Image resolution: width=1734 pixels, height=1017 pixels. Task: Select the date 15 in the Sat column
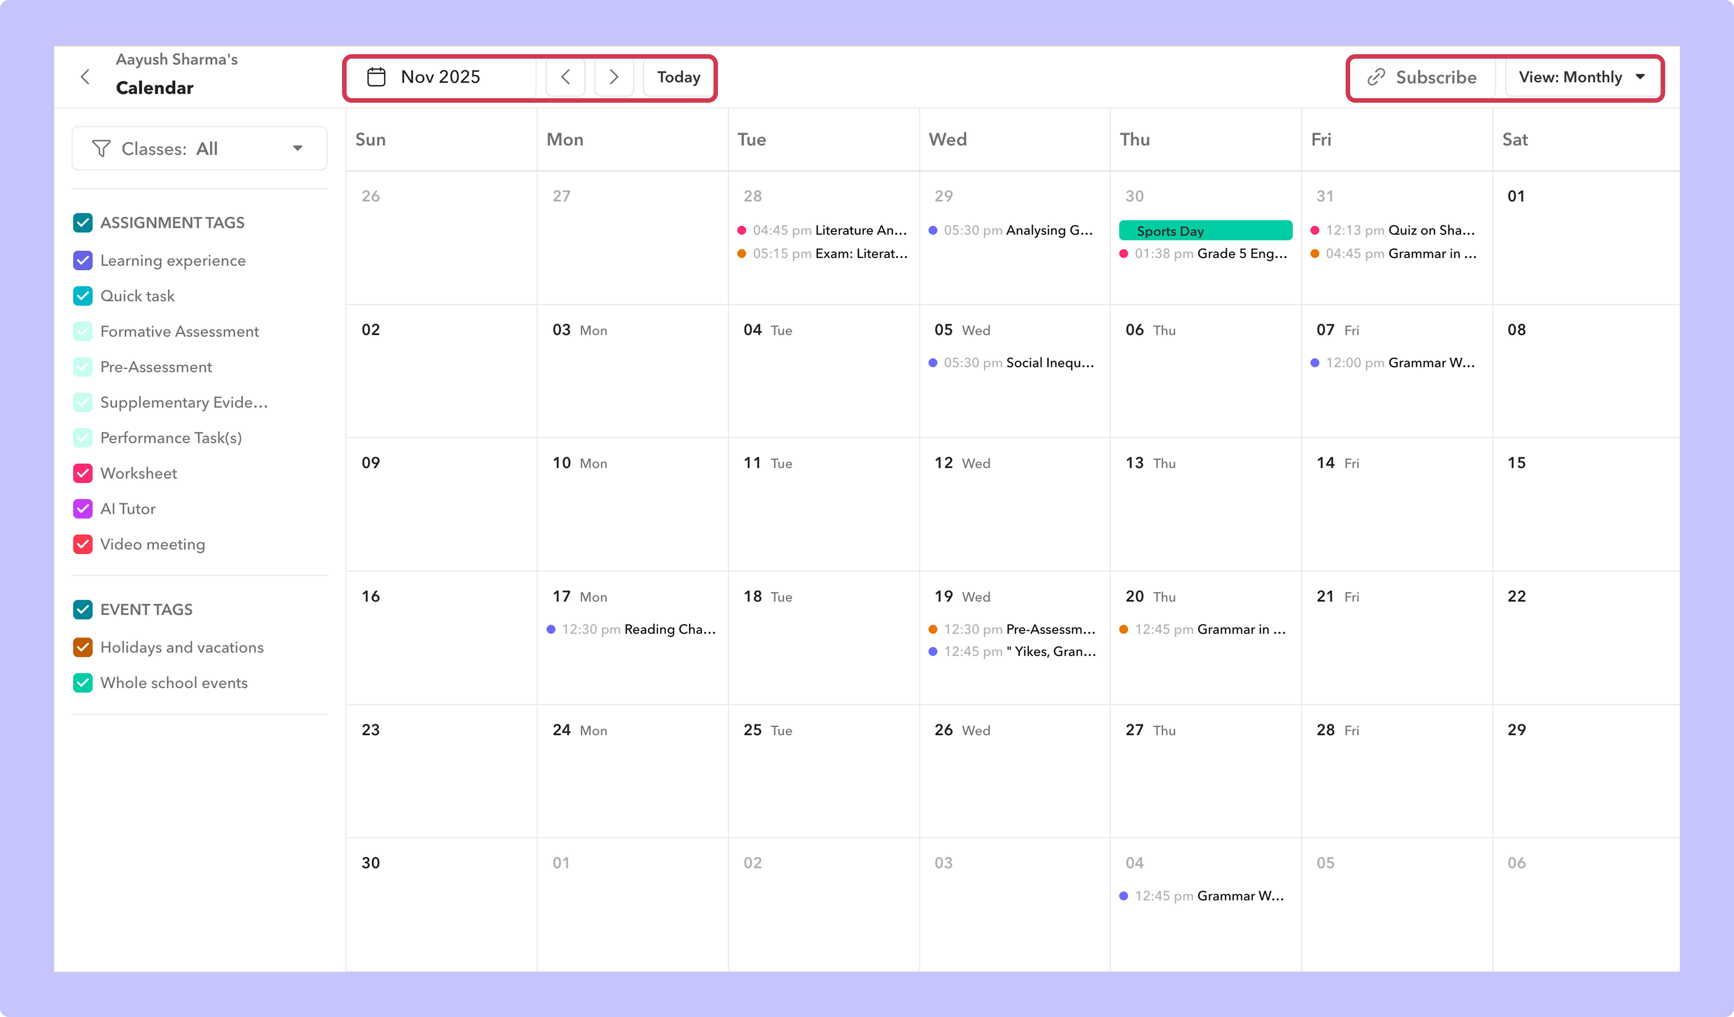point(1517,463)
